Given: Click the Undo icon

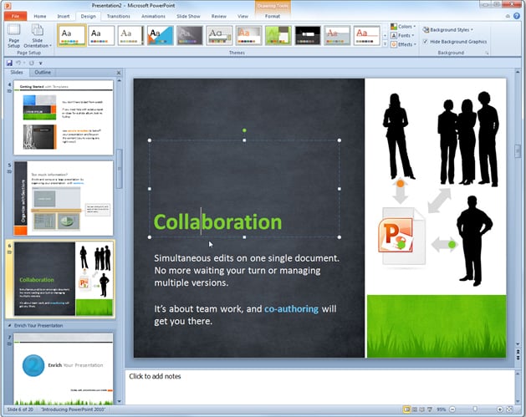Looking at the screenshot, I should tap(18, 63).
